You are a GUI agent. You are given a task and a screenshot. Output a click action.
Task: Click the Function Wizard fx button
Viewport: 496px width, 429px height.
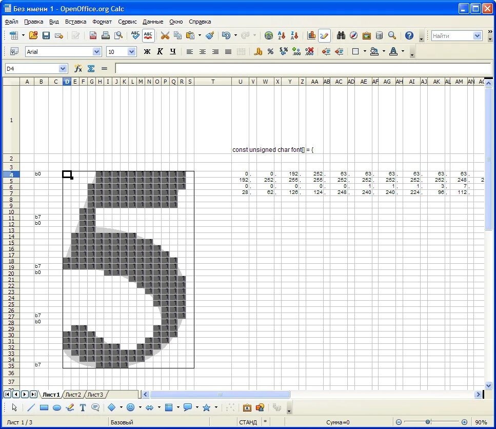point(78,68)
